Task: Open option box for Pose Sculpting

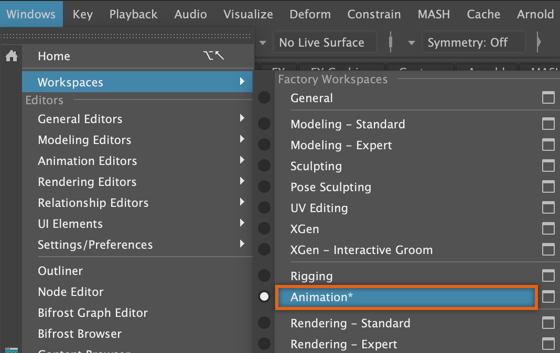Action: pyautogui.click(x=548, y=186)
